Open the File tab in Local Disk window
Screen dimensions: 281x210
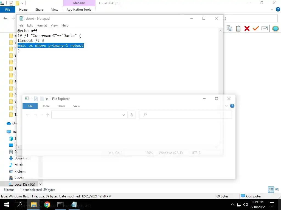[x=8, y=10]
